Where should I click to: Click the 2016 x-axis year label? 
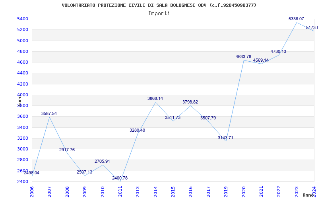pyautogui.click(x=191, y=192)
